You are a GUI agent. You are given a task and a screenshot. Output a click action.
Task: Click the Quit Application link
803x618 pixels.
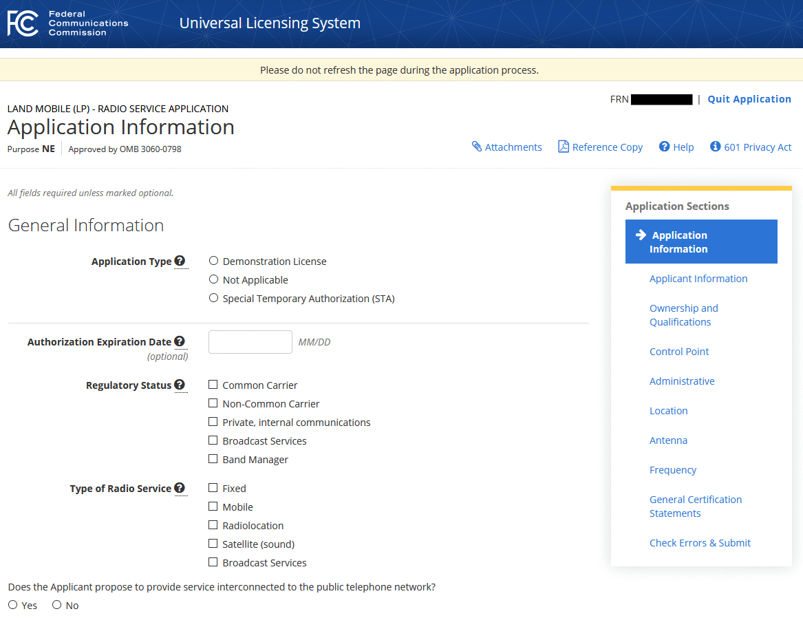(x=749, y=99)
